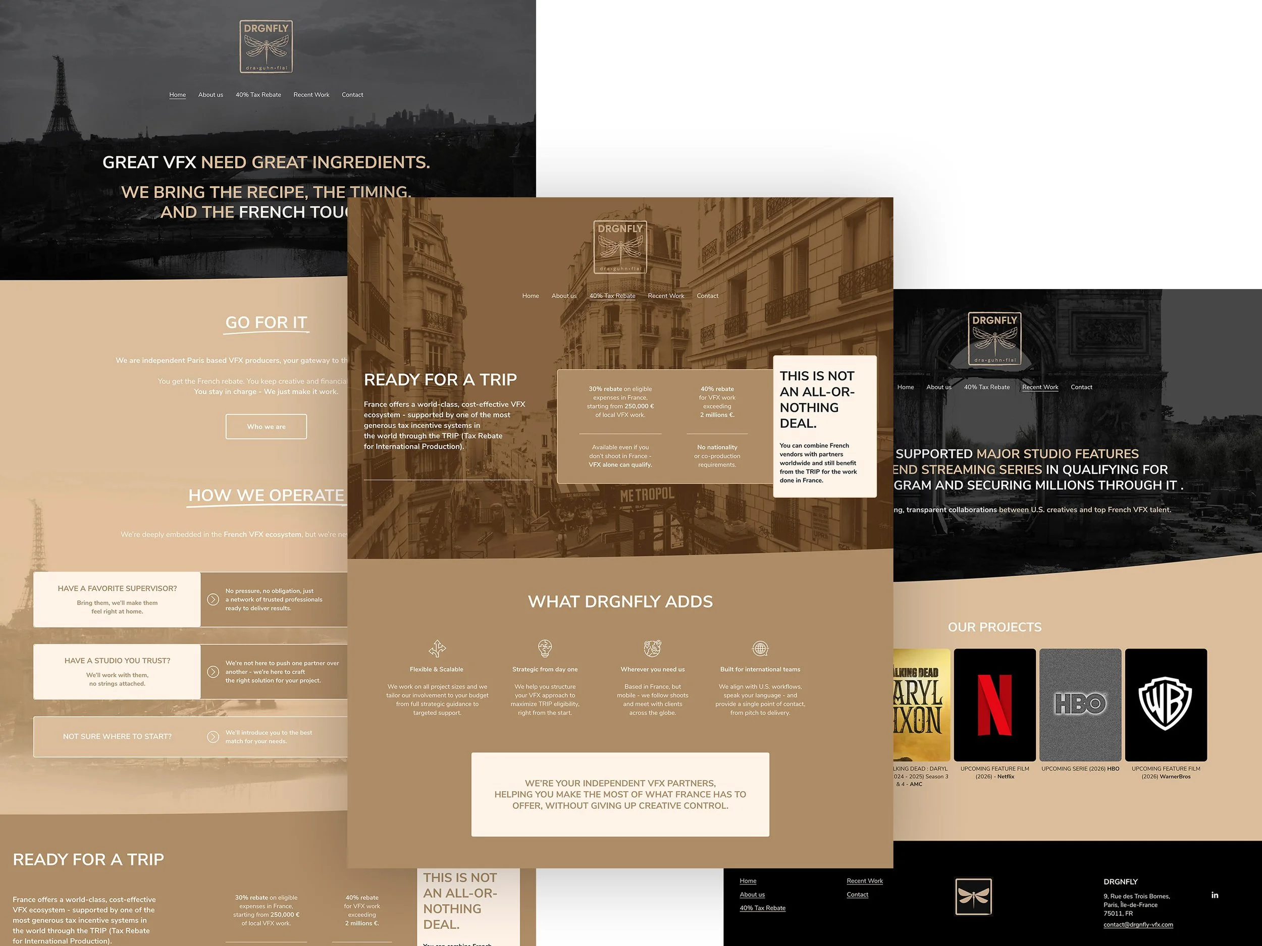Expand arrow beside Have a Studio You Trust
The height and width of the screenshot is (946, 1262).
pos(213,672)
